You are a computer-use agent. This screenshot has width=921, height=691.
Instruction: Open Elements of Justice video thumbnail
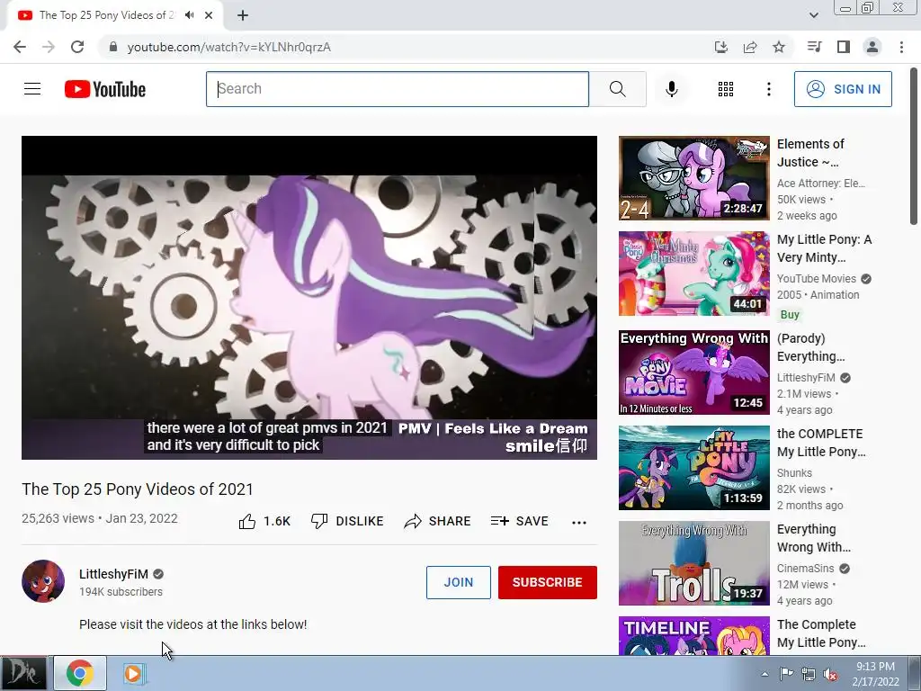pos(693,178)
